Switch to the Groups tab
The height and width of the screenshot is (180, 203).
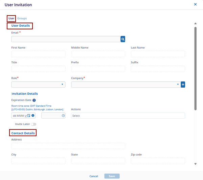(x=22, y=18)
